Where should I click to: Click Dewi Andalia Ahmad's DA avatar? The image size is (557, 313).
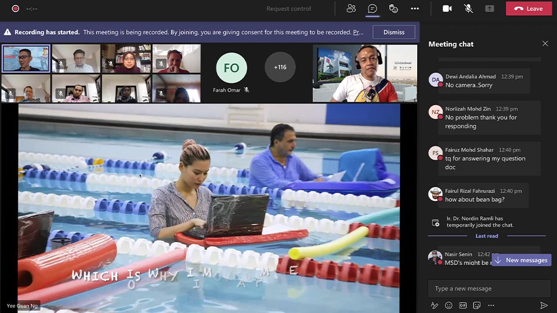(436, 80)
